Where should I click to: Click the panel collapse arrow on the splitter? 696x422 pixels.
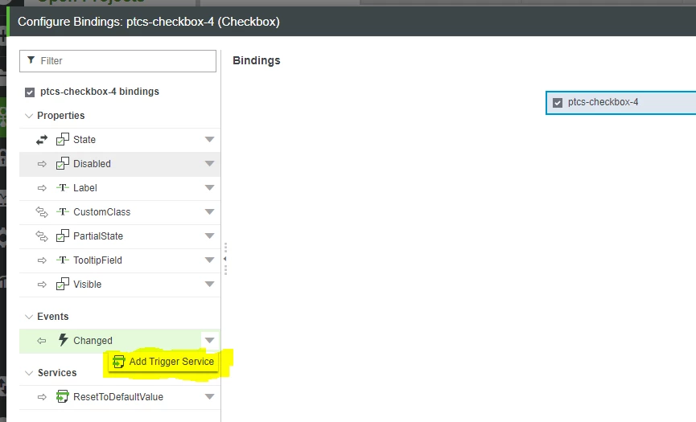225,259
